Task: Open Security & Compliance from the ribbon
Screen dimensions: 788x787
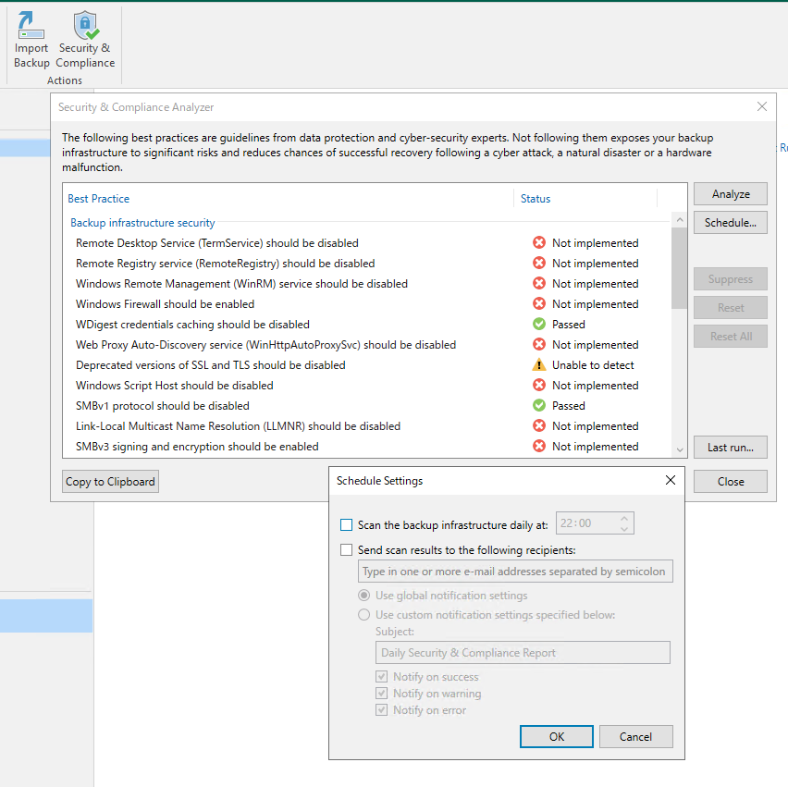Action: click(85, 40)
